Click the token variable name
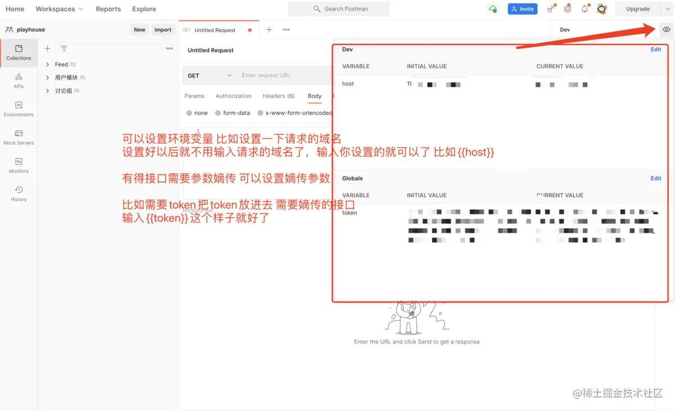675x411 pixels. click(x=349, y=213)
